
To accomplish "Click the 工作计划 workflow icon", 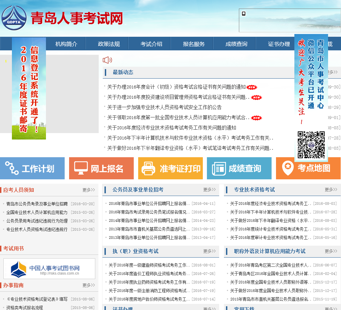I will [12, 168].
